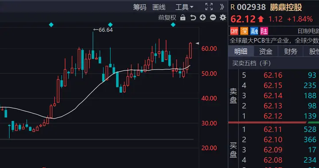
Task: Click the undo arrow icon
Action: 193,18
